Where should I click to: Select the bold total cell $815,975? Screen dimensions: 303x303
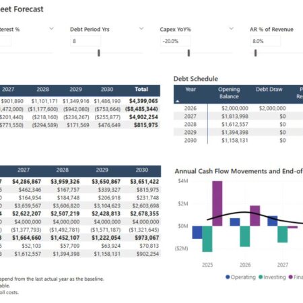(146, 125)
